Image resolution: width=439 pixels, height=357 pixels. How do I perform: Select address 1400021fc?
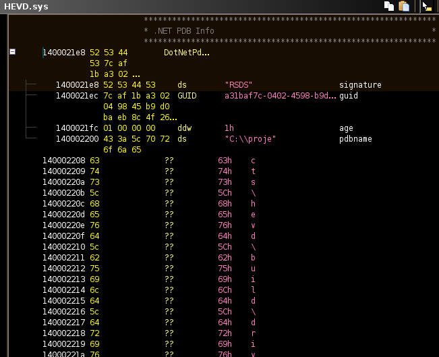(x=78, y=128)
